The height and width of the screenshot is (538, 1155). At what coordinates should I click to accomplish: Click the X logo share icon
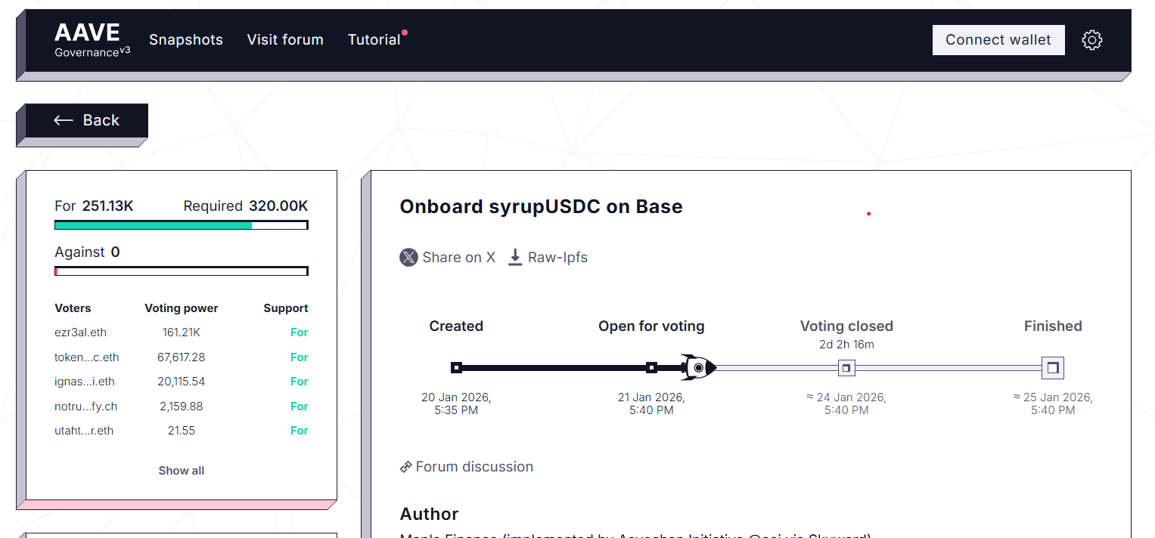pos(408,258)
